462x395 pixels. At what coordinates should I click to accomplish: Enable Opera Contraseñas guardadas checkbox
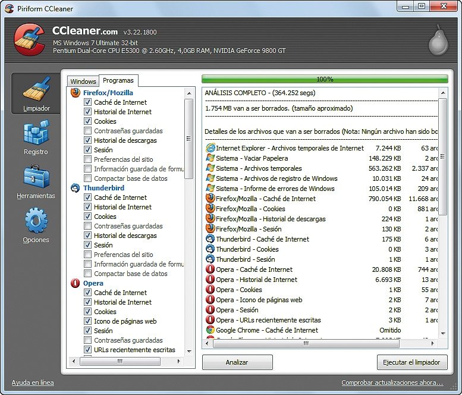[87, 340]
